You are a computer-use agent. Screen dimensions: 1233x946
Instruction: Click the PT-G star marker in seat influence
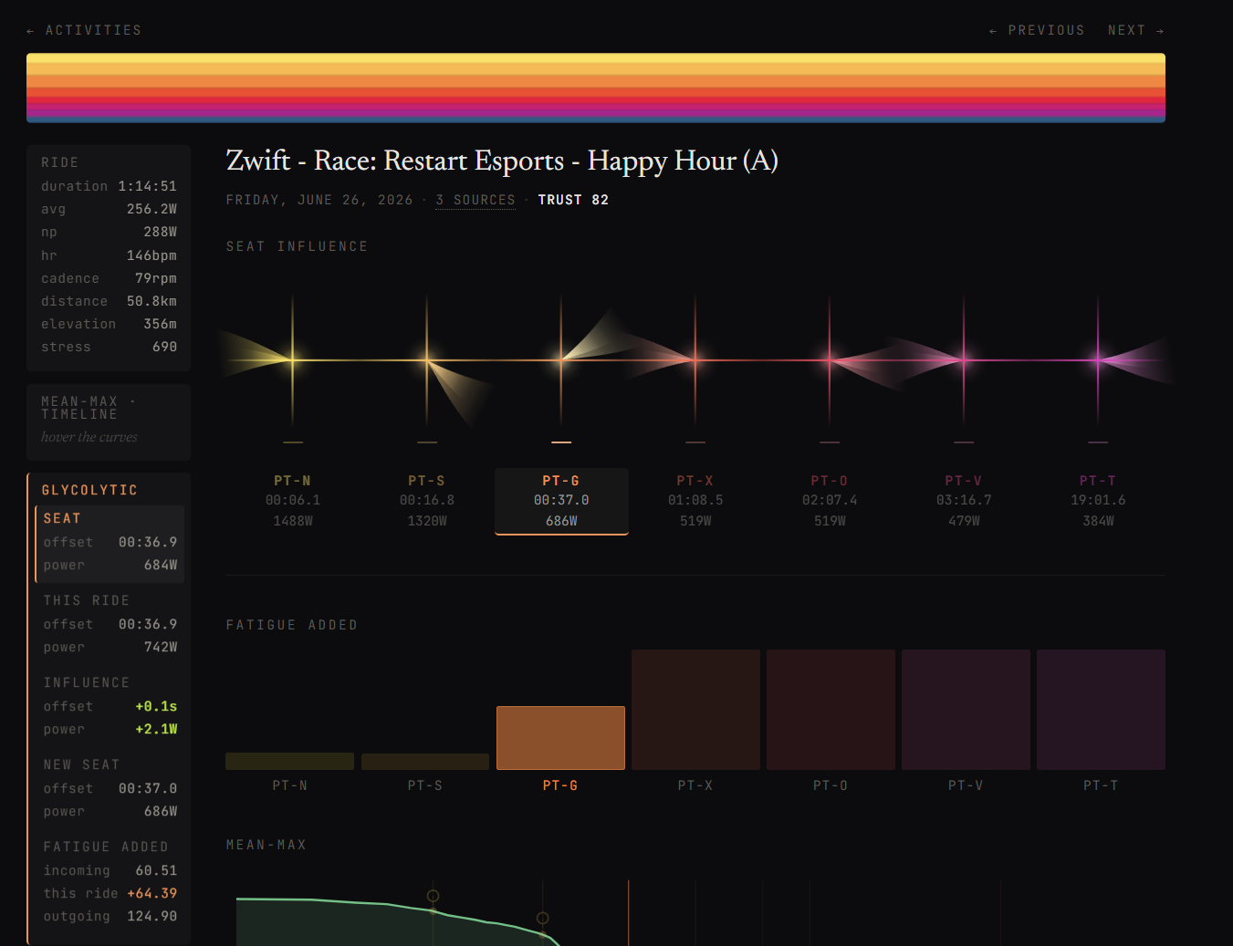click(x=561, y=360)
